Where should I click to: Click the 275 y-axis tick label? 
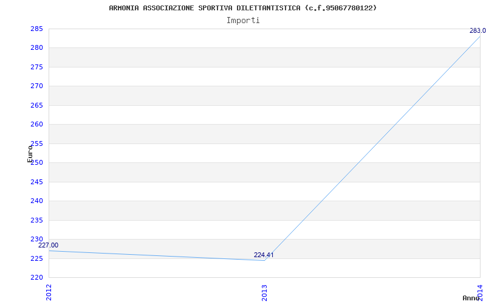[x=36, y=67]
